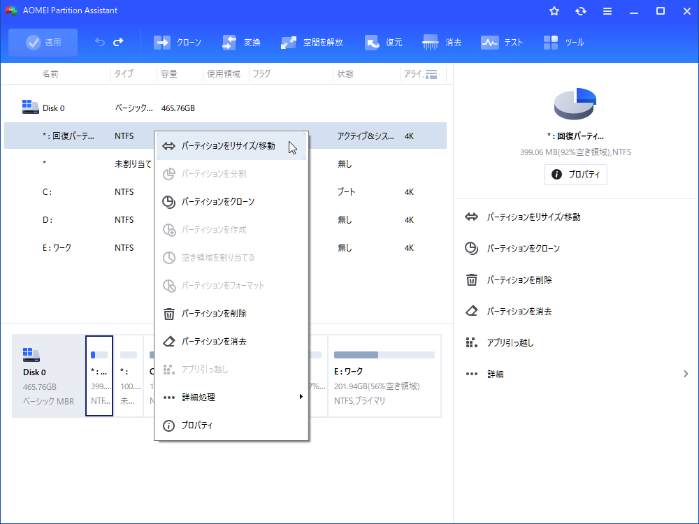
Task: Sort by 容量 column header
Action: (x=169, y=74)
